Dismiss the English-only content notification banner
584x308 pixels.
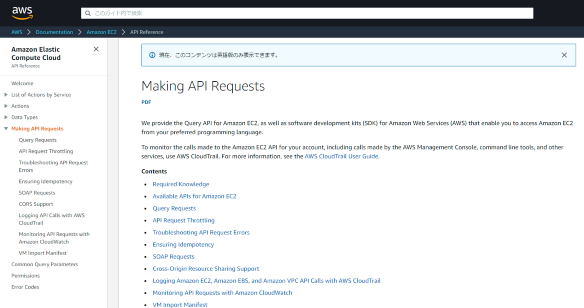[564, 55]
